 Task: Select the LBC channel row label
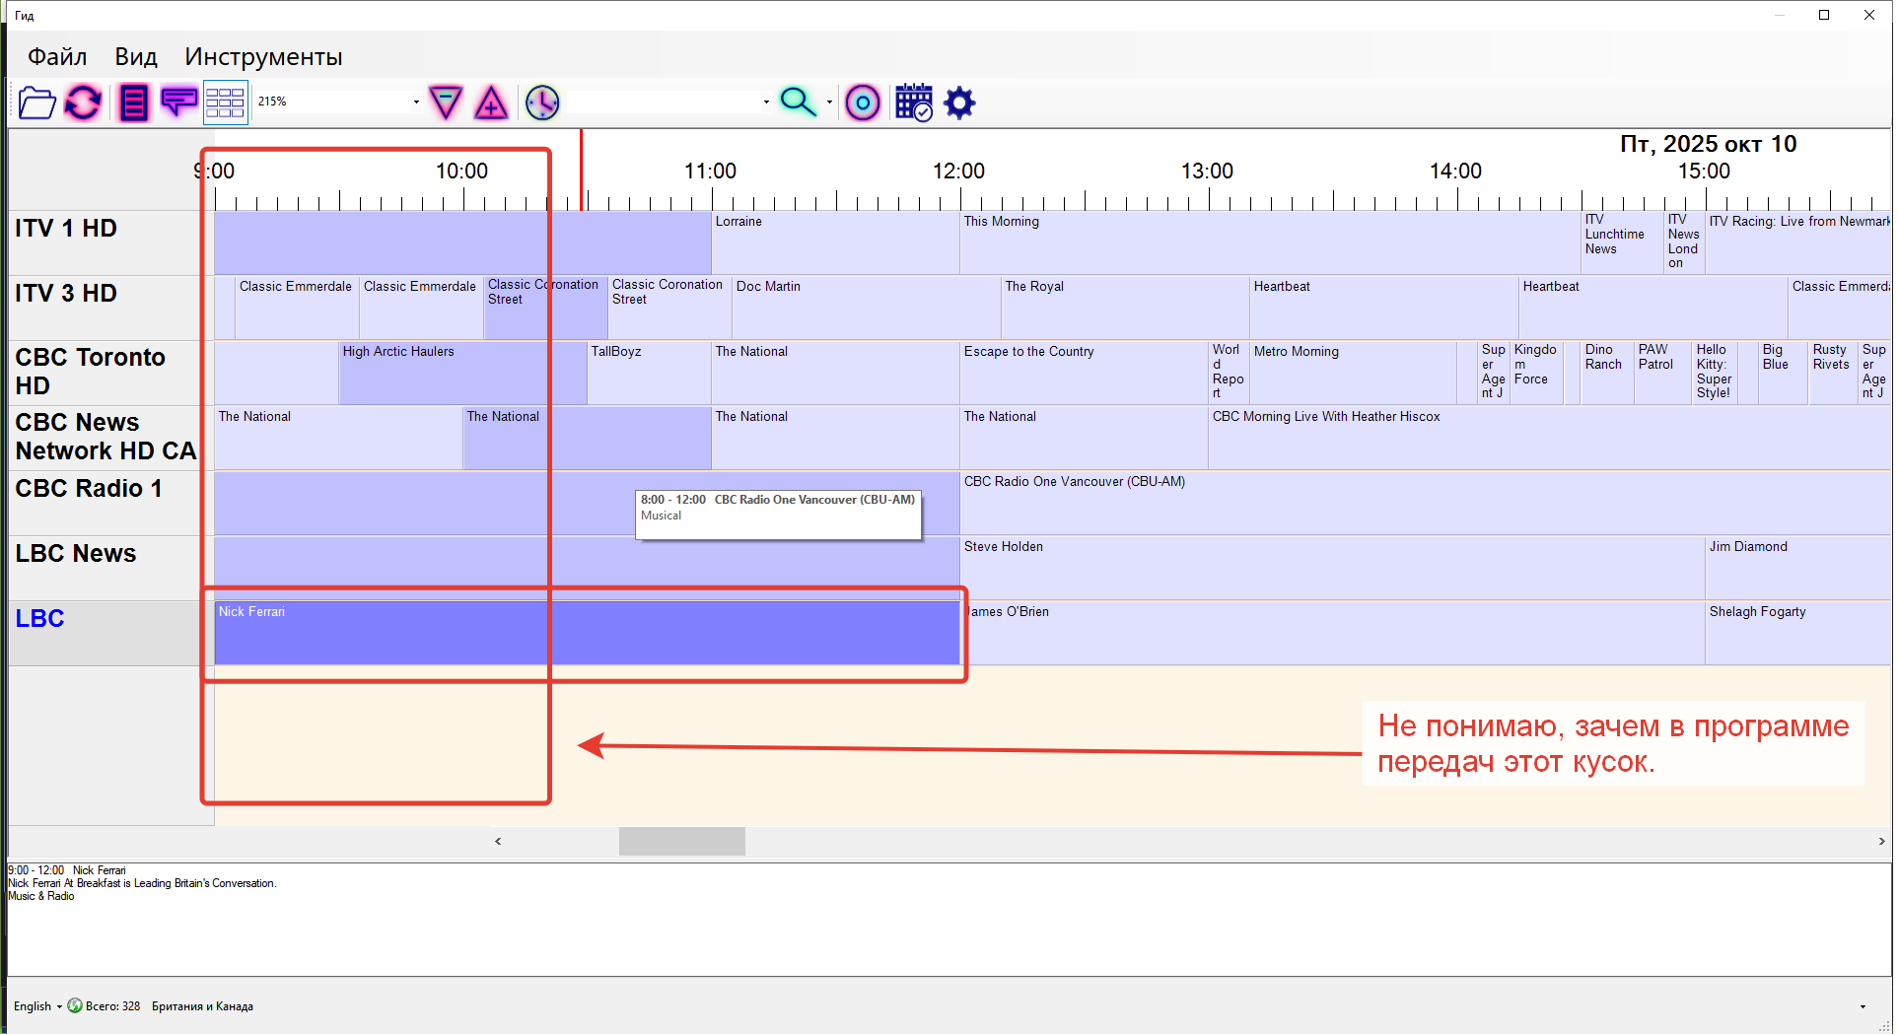[x=40, y=619]
